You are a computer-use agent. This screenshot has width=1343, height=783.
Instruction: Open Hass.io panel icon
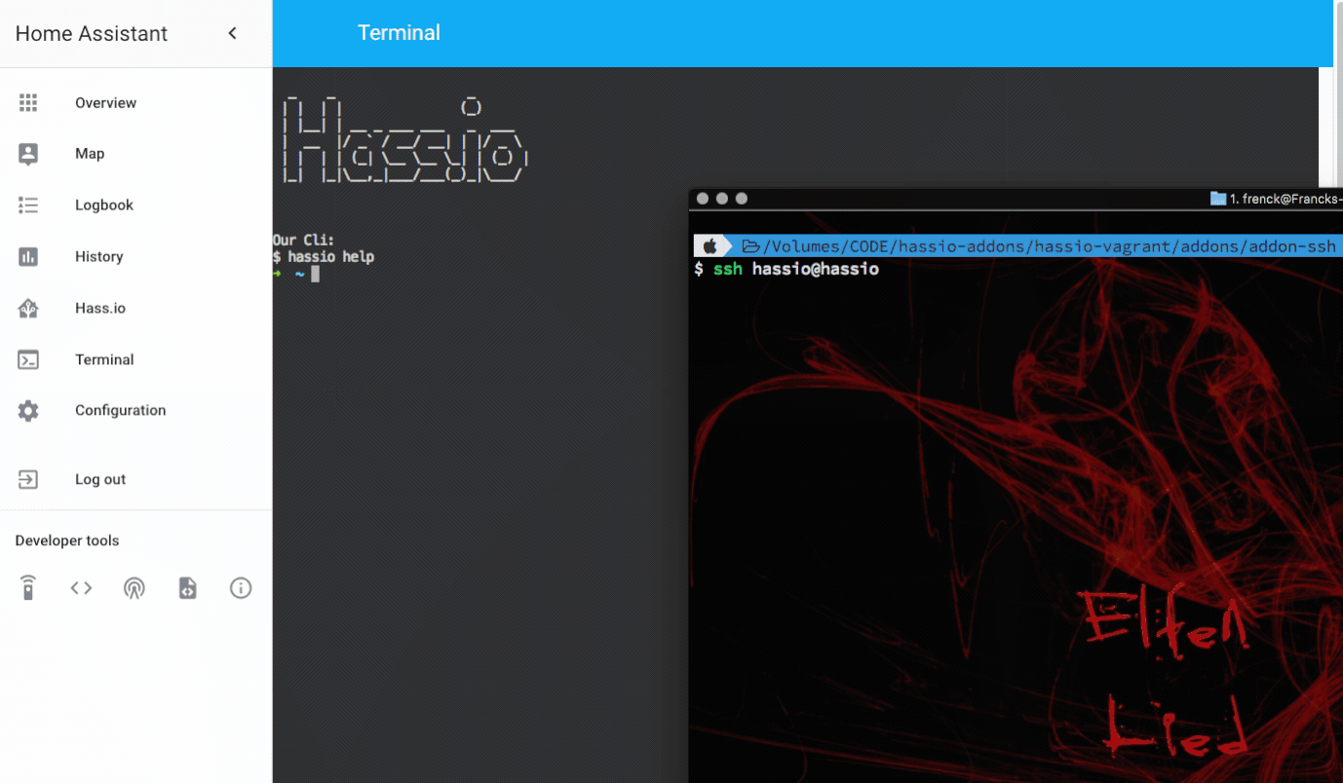[x=27, y=308]
